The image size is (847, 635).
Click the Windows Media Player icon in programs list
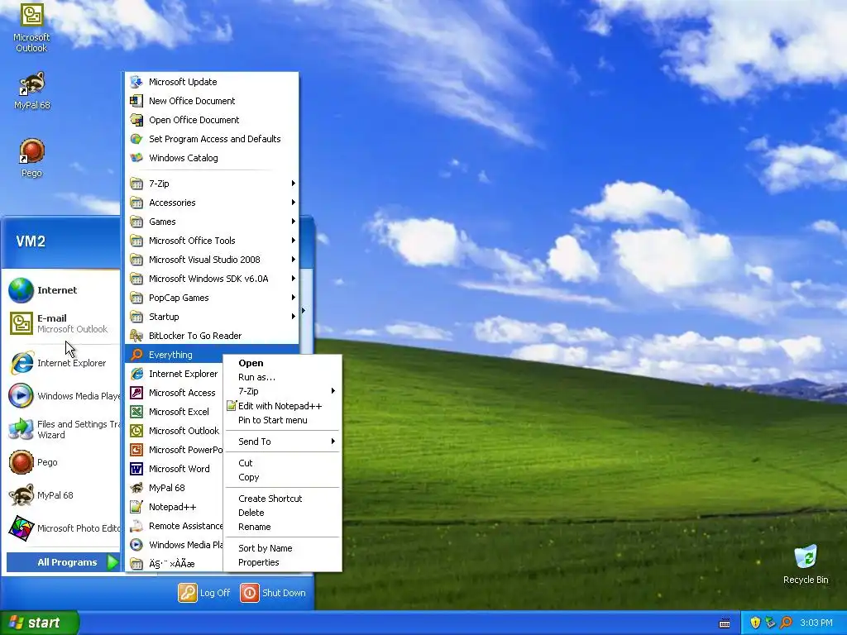coord(136,544)
